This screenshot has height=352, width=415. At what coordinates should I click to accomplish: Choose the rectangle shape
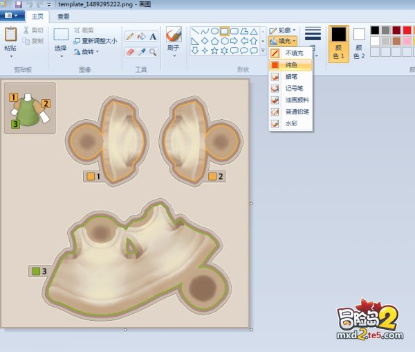(224, 32)
